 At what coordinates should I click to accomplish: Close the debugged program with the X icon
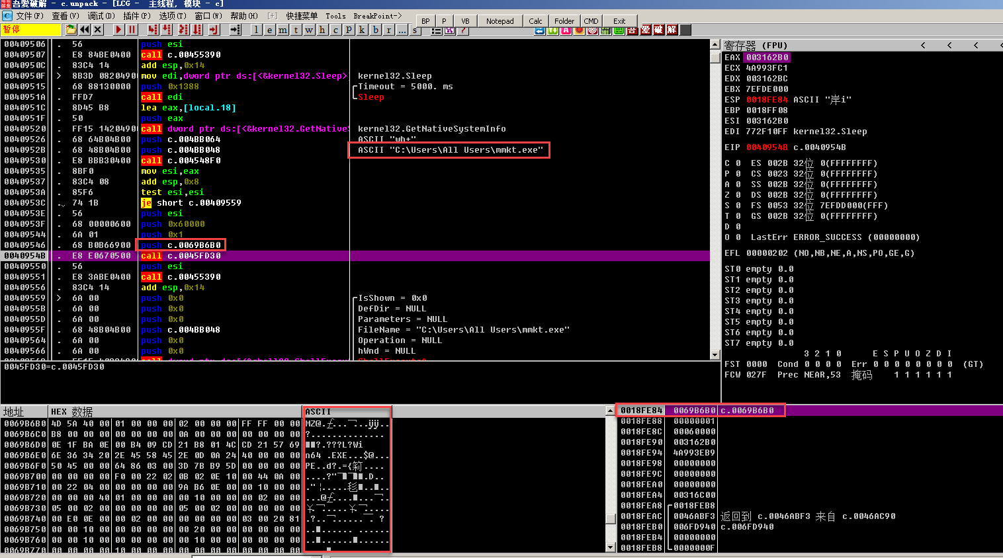(98, 30)
